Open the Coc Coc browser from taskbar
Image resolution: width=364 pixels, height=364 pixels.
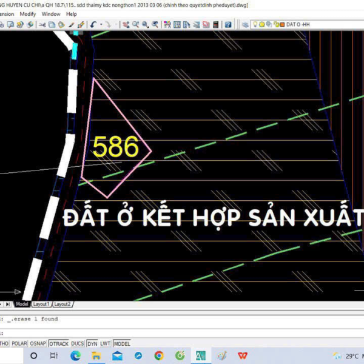pos(180,356)
